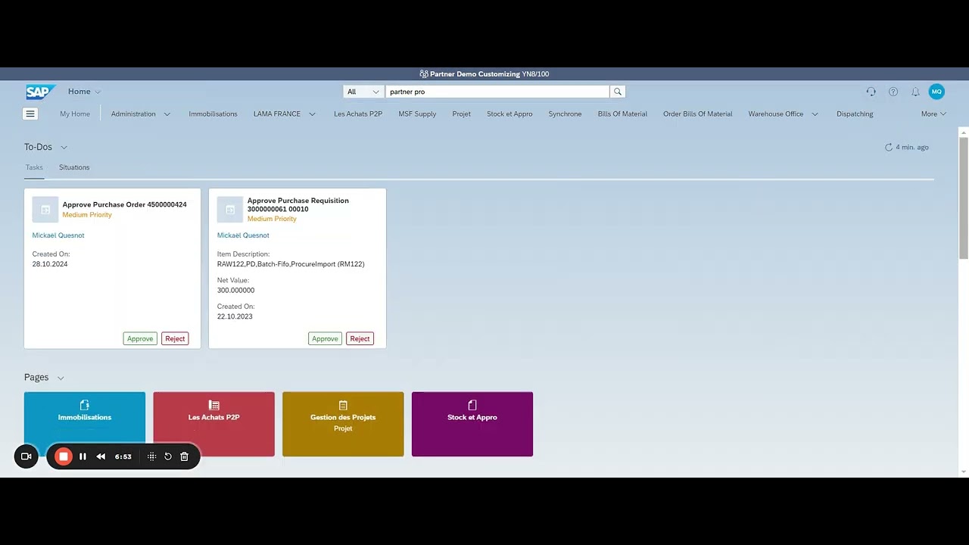Click the search field containing partner pro
The height and width of the screenshot is (545, 969).
coord(497,92)
